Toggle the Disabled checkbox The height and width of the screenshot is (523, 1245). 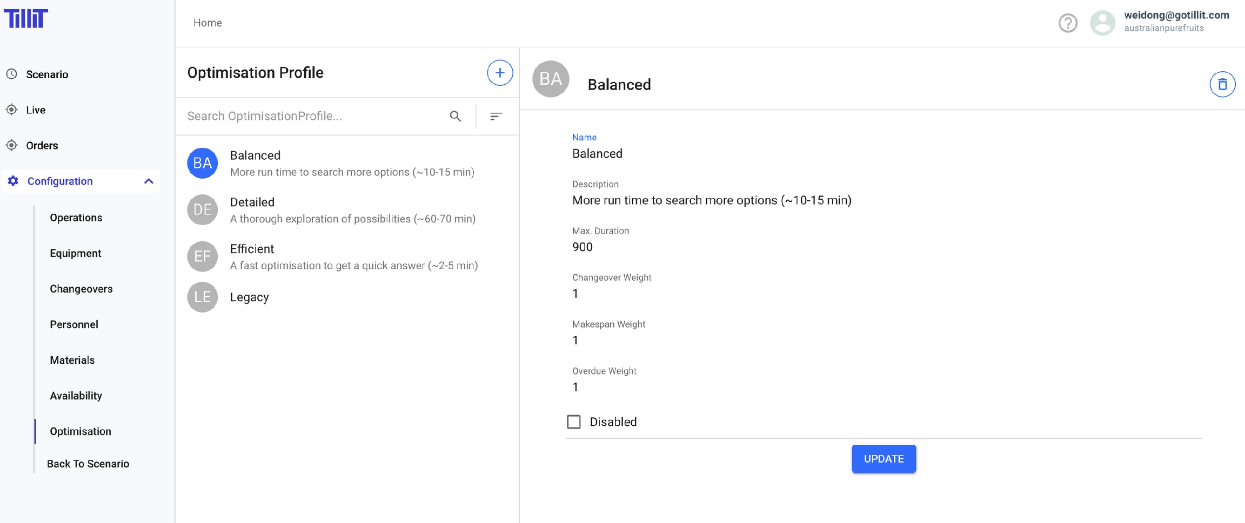click(x=574, y=422)
